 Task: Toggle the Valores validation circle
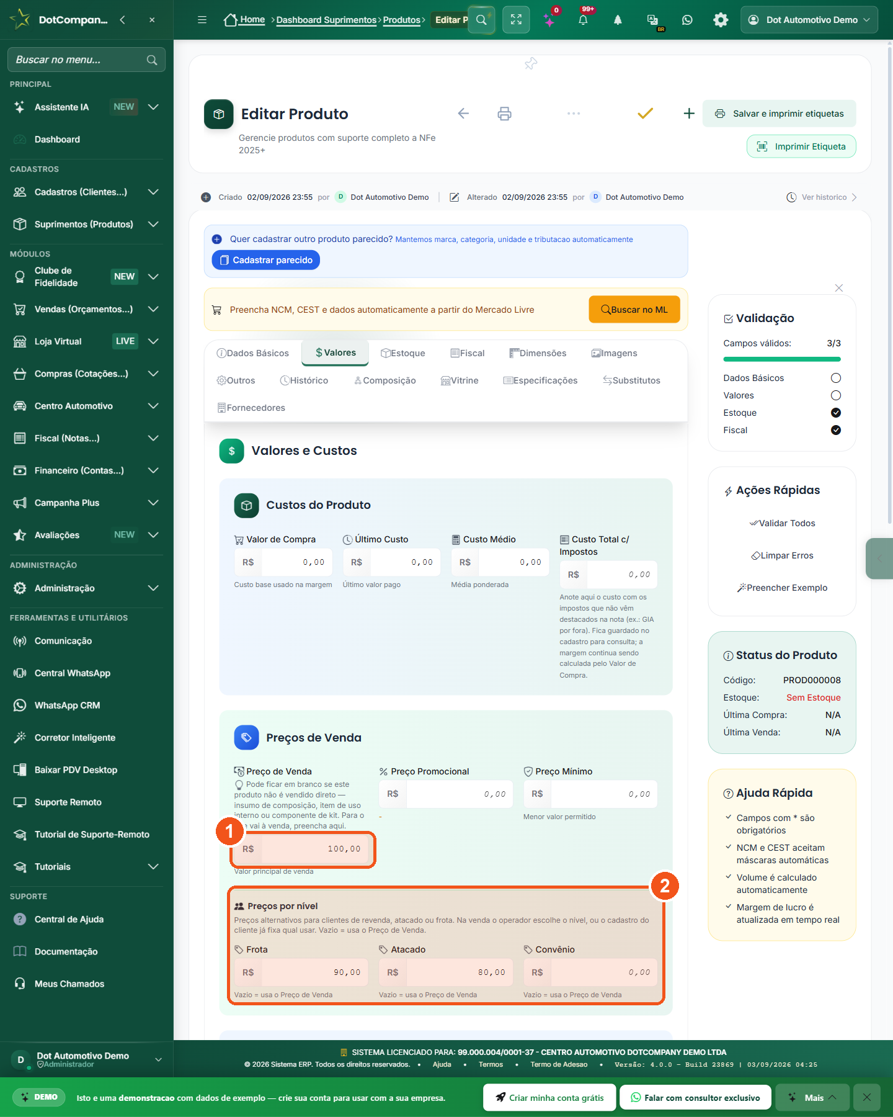click(836, 395)
